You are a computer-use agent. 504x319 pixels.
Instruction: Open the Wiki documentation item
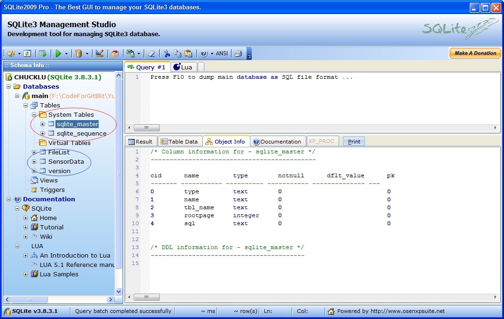point(46,236)
